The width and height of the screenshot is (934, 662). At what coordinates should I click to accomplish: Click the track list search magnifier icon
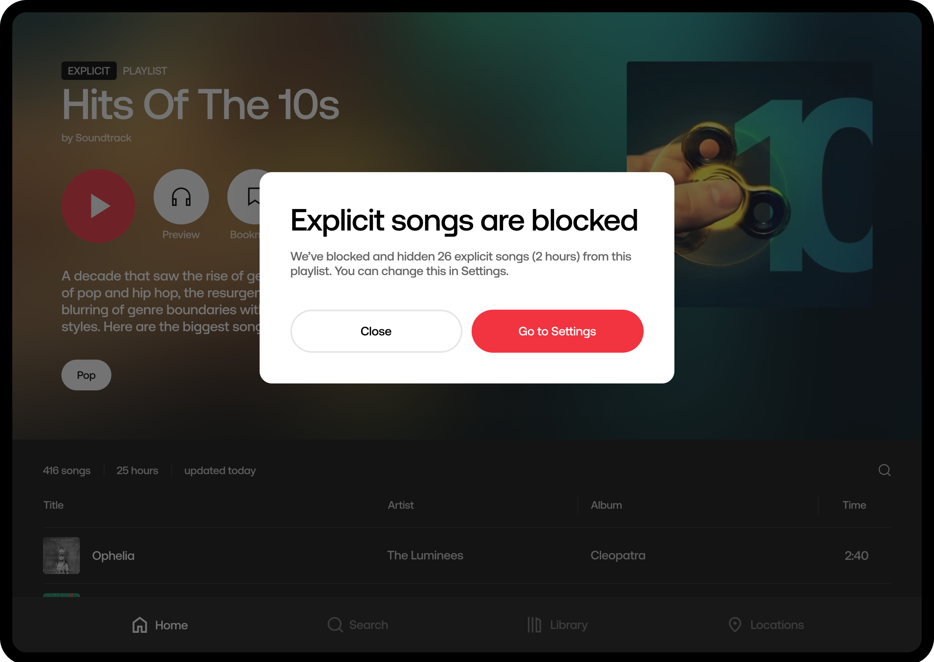(884, 470)
